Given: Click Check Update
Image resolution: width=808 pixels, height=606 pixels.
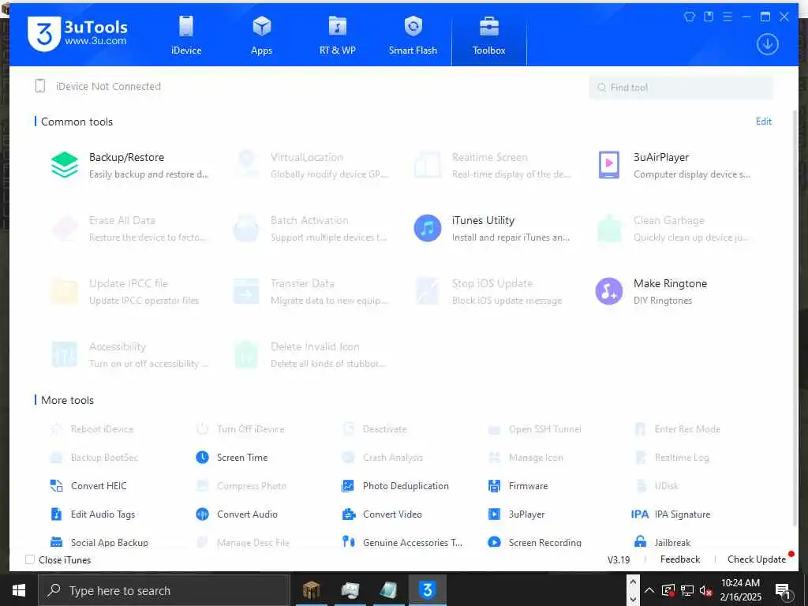Looking at the screenshot, I should [757, 559].
